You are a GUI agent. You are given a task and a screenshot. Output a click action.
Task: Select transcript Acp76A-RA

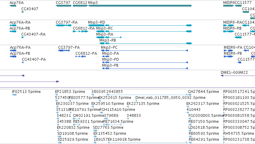tap(13, 25)
